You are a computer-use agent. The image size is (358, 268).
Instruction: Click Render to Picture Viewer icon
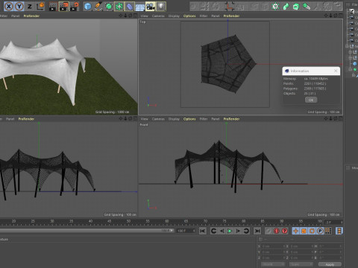63,7
